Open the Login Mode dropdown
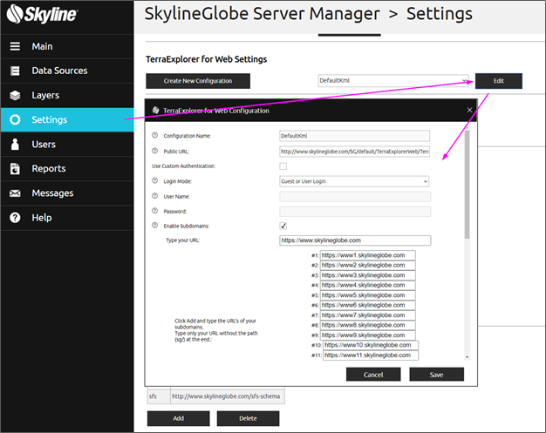Image resolution: width=546 pixels, height=433 pixels. point(354,181)
